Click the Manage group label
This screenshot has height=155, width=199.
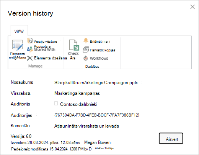[35, 66]
